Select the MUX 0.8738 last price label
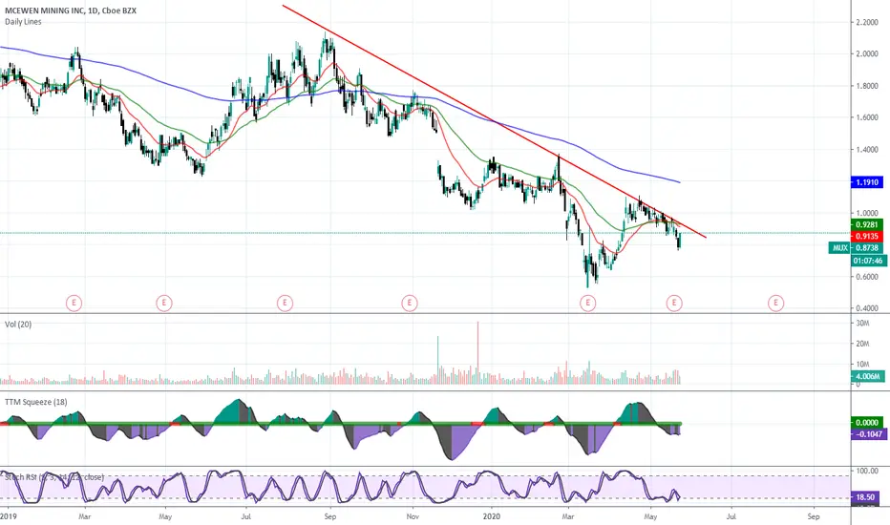 856,248
